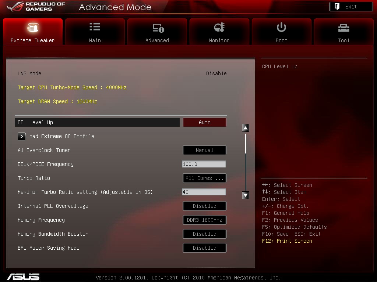Switch to the Advanced tab
The width and height of the screenshot is (377, 282).
point(157,32)
